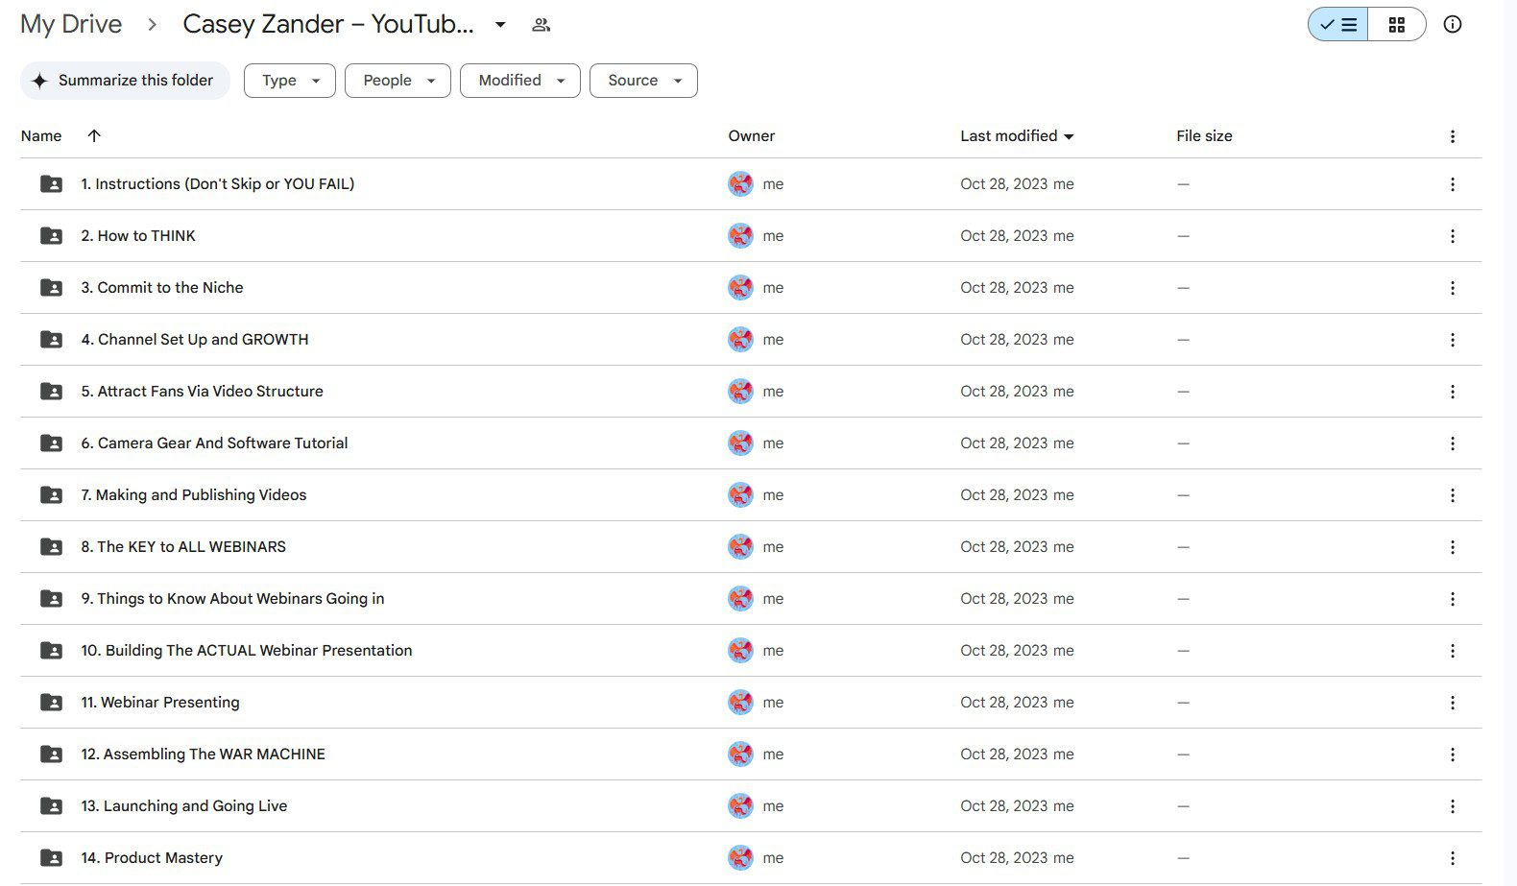Open more actions for 1. Instructions folder
Image resolution: width=1517 pixels, height=886 pixels.
tap(1453, 184)
